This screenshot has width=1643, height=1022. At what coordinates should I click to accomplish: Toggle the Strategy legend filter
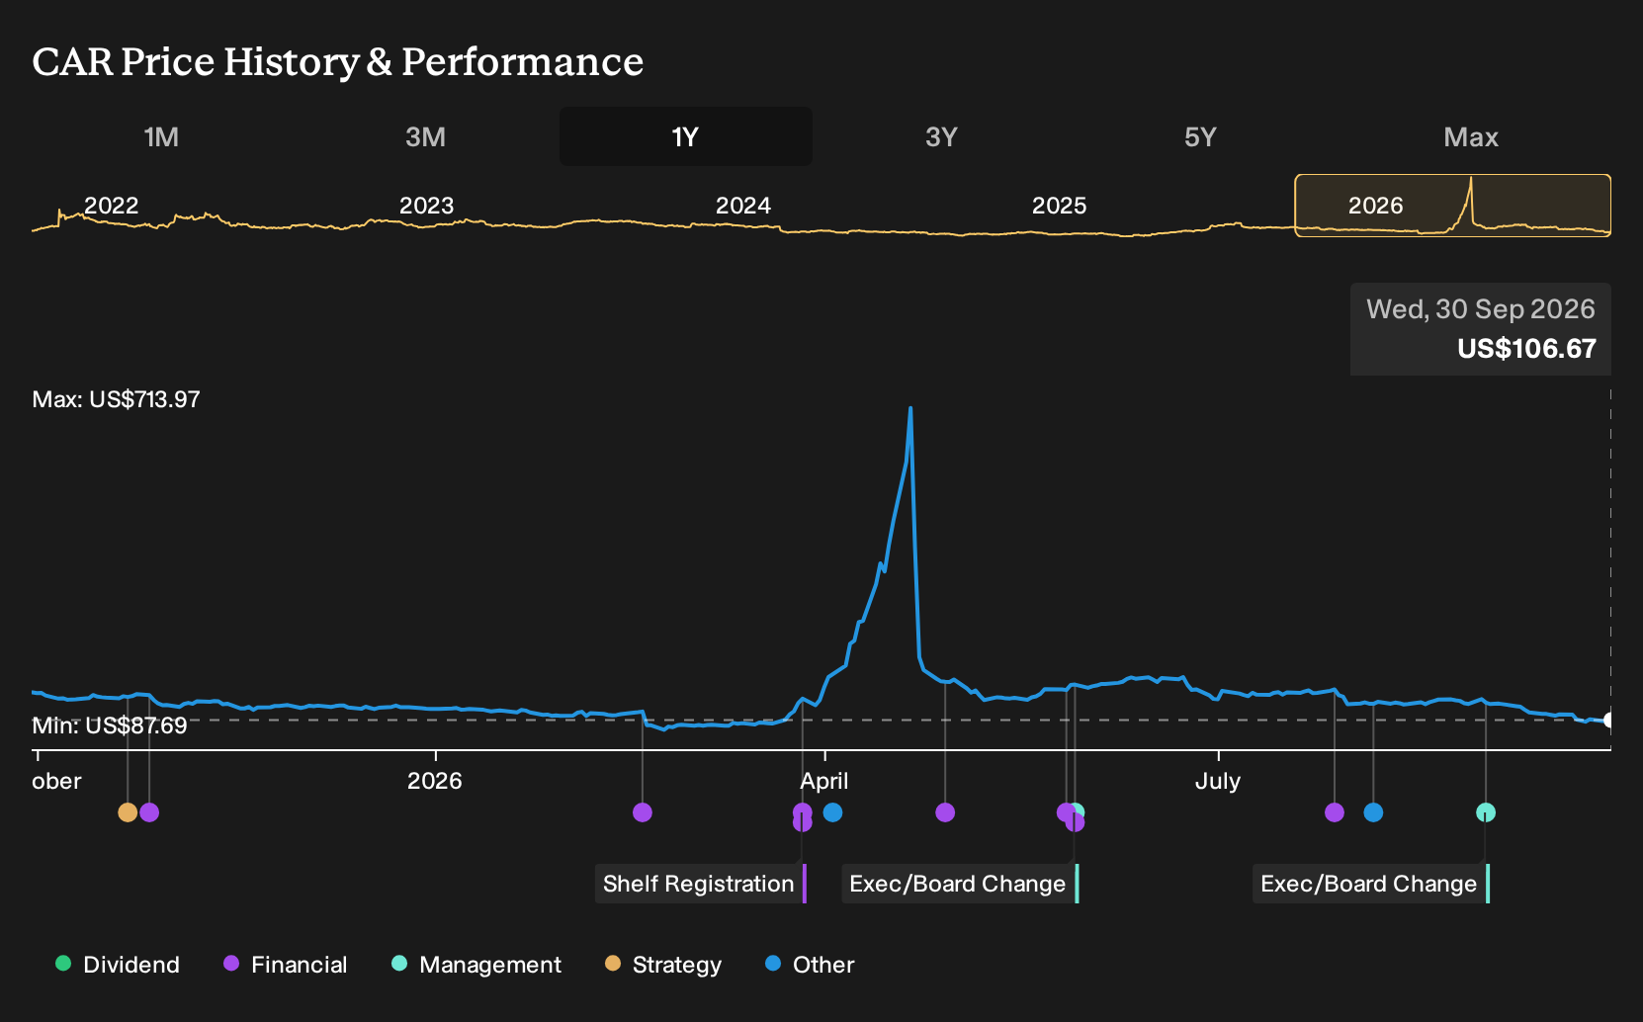click(663, 965)
